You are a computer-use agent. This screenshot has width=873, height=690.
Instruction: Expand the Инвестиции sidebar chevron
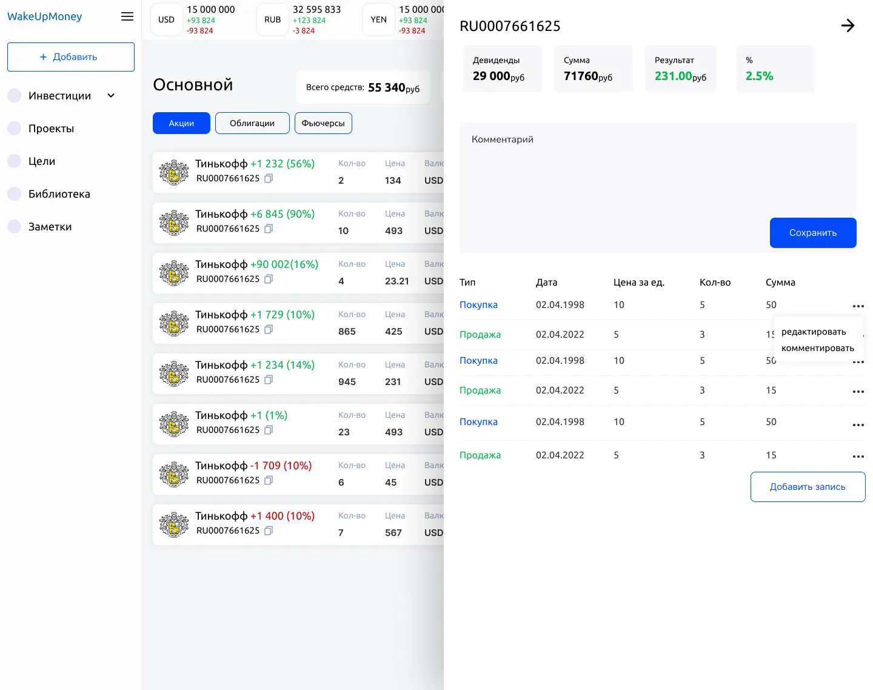pyautogui.click(x=111, y=95)
